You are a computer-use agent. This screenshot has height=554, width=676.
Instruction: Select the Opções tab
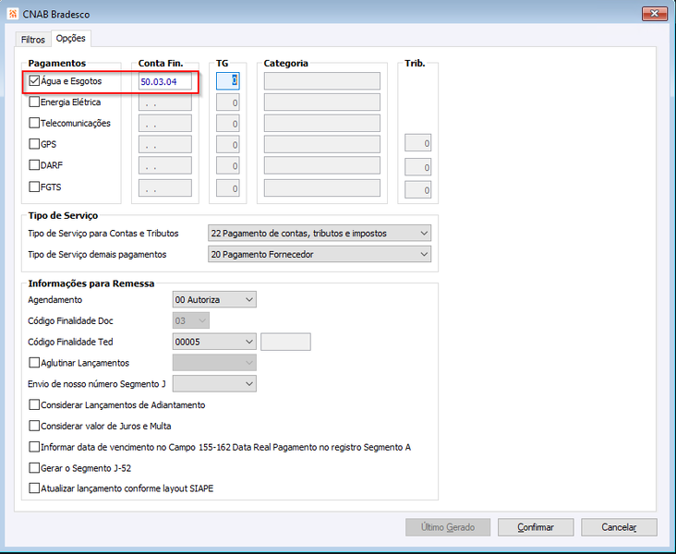(x=71, y=38)
